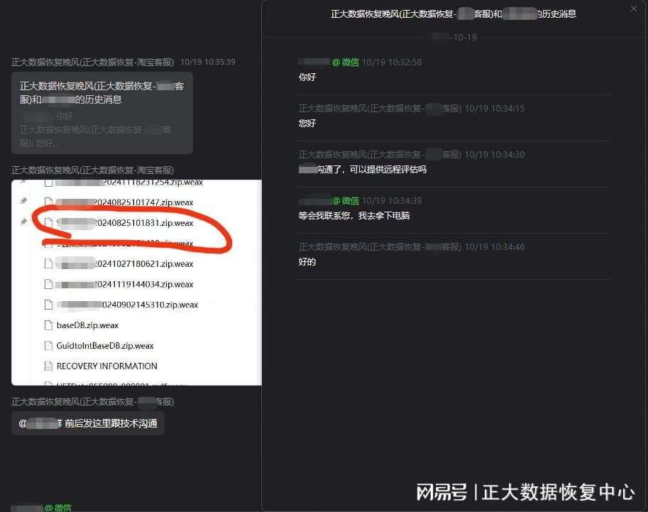Click the RECOVERY INFORMATION document icon
Screen dimensions: 648x512
click(x=48, y=366)
